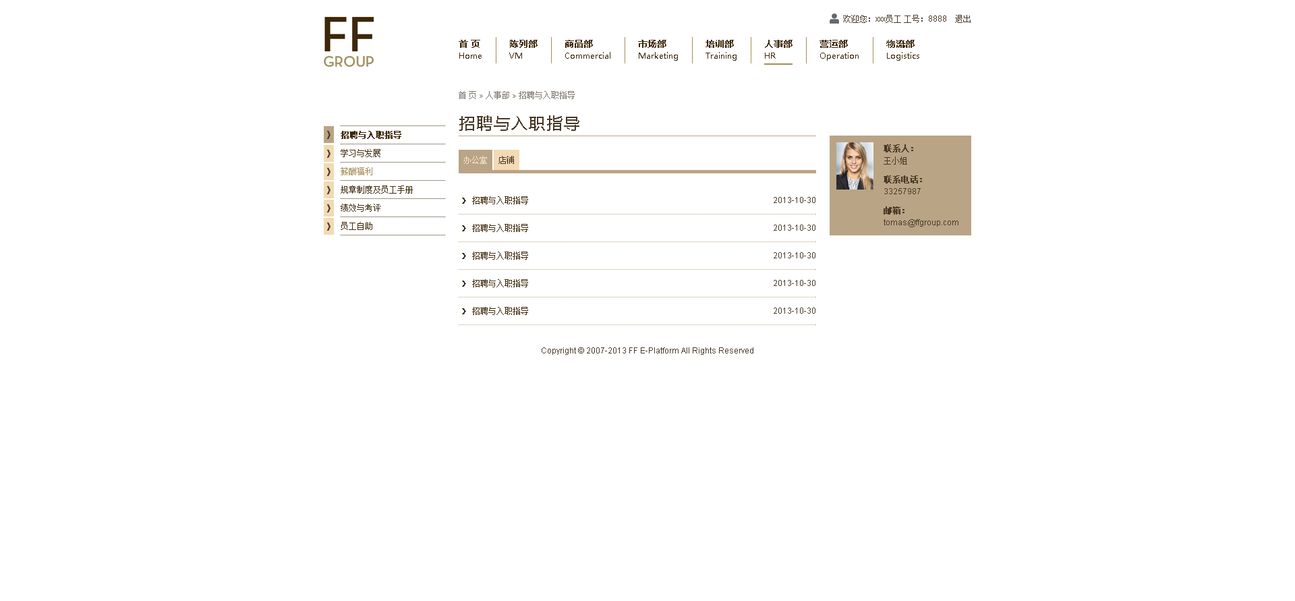The image size is (1295, 601).
Task: Click arrow icon beside 薪酬福利 sidebar item
Action: pos(328,171)
